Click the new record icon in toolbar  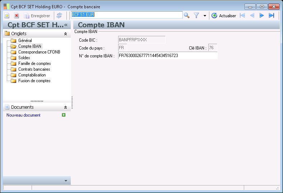7,16
